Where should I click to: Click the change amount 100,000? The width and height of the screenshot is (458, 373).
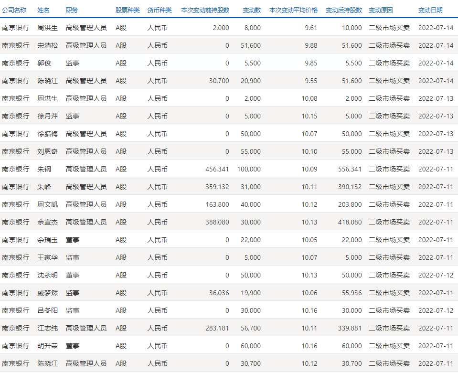coord(249,169)
